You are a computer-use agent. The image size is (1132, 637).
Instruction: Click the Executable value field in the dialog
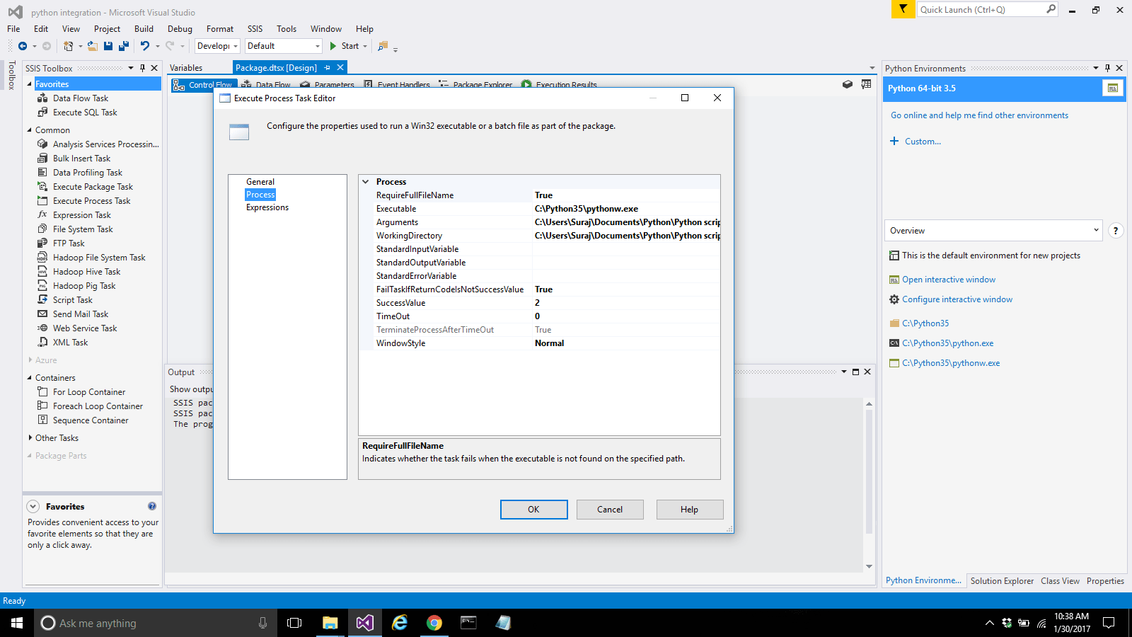[626, 209]
